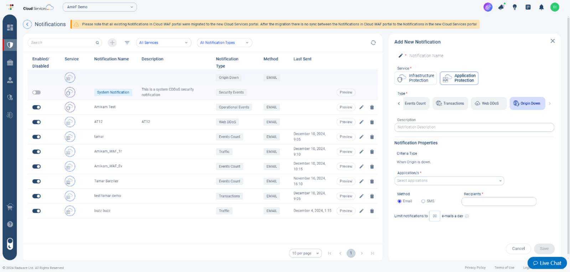The height and width of the screenshot is (272, 570).
Task: Open the Privacy Policy link
Action: click(x=475, y=268)
